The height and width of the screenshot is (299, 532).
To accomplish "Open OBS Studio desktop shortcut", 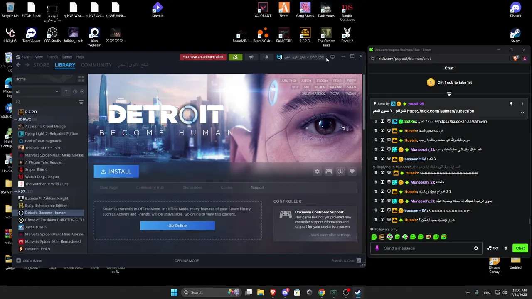I will [x=52, y=35].
